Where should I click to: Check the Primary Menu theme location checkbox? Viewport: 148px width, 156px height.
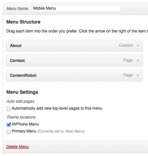click(9, 132)
